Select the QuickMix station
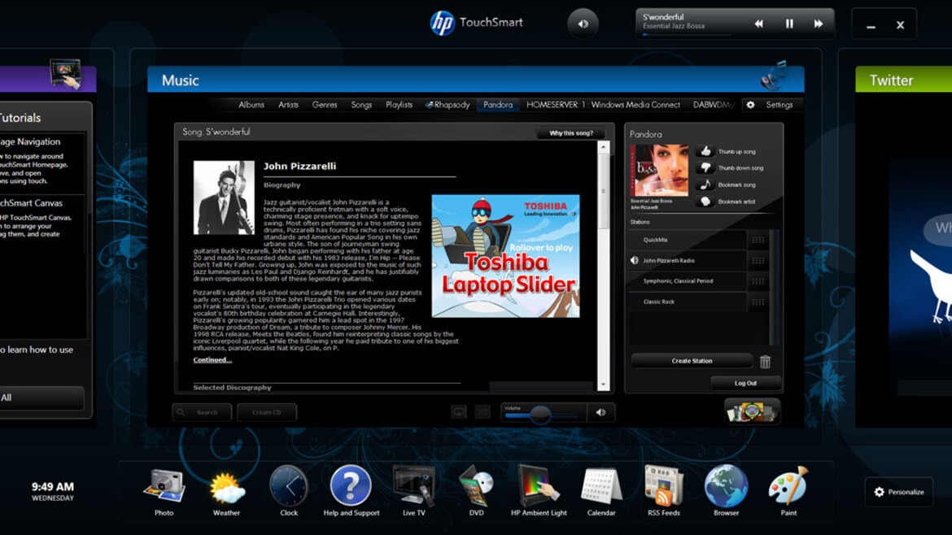The height and width of the screenshot is (535, 952). coord(688,240)
